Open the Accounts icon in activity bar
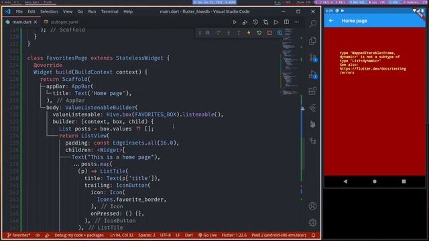The image size is (429, 241). coord(313,206)
